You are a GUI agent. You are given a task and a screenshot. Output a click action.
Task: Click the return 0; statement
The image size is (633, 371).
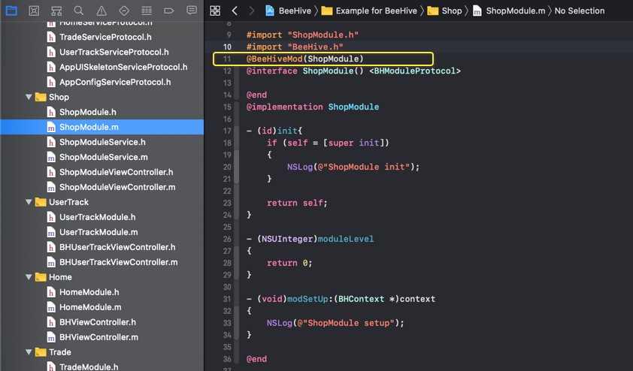(x=289, y=263)
